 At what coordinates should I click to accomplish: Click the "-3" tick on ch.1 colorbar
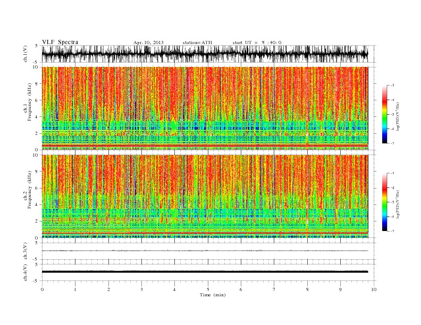coord(392,85)
